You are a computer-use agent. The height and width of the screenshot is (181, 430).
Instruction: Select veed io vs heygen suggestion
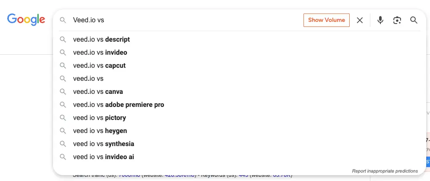tap(240, 131)
